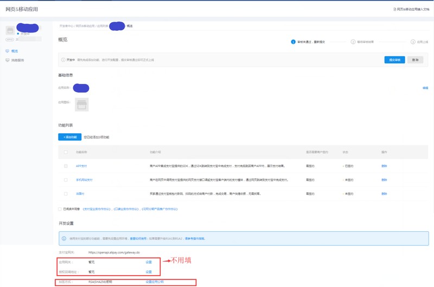Screen dimensions: 434x287
Task: Click the step 3 circle 应用上线
Action: tap(413, 42)
